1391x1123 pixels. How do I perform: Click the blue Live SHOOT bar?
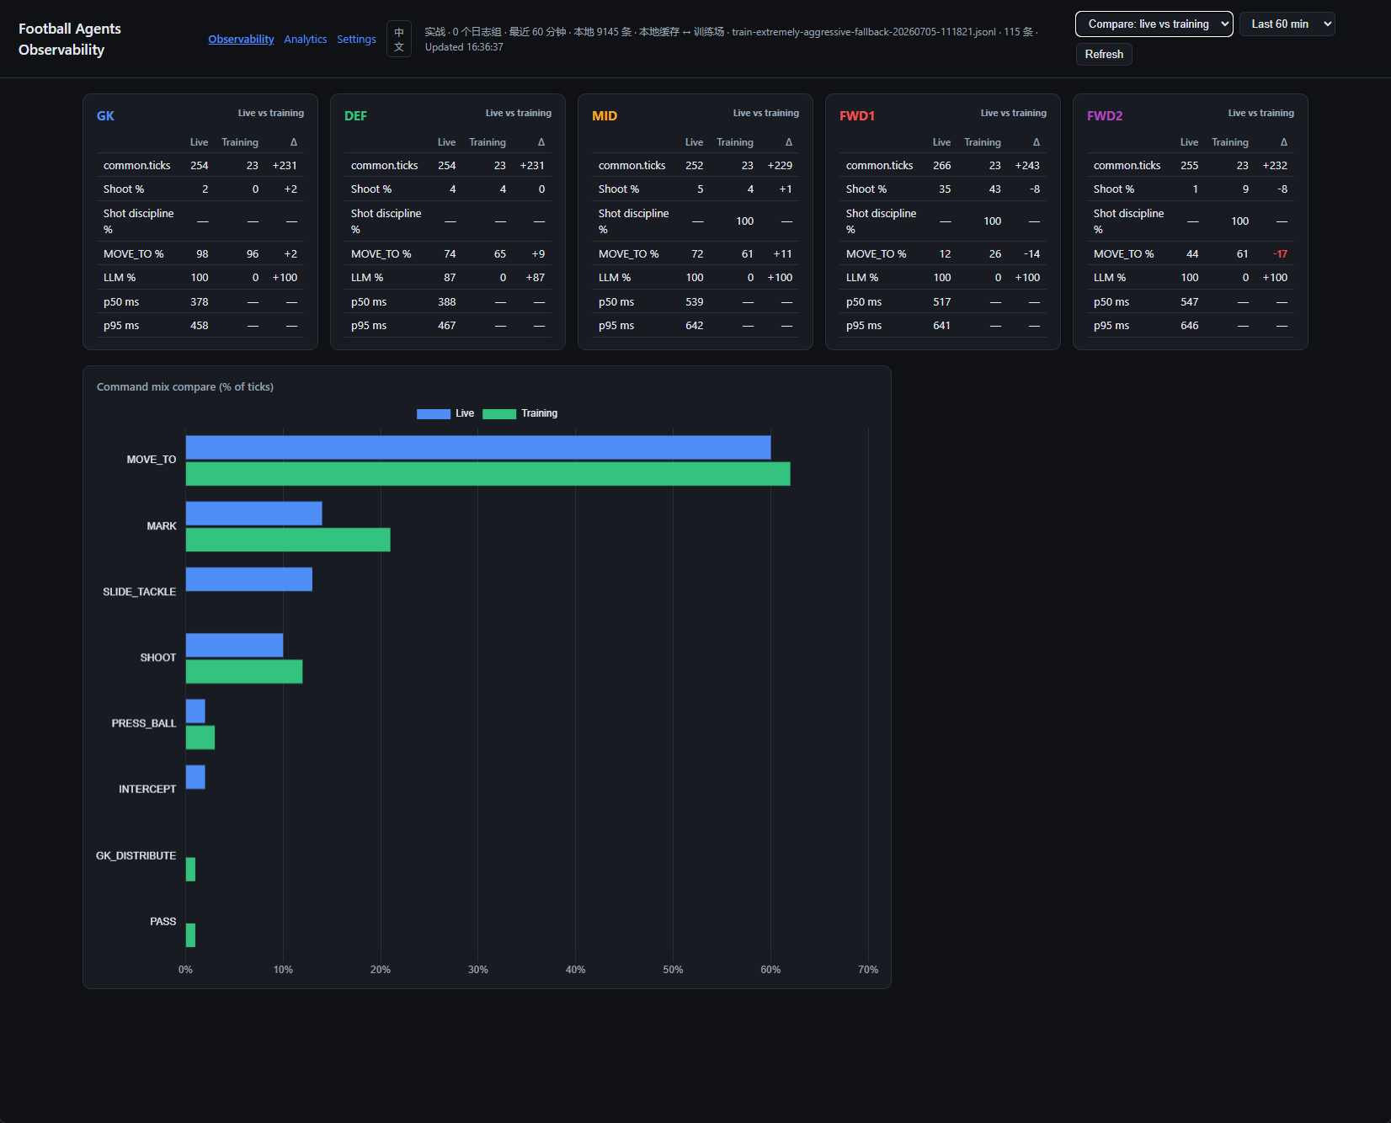234,645
